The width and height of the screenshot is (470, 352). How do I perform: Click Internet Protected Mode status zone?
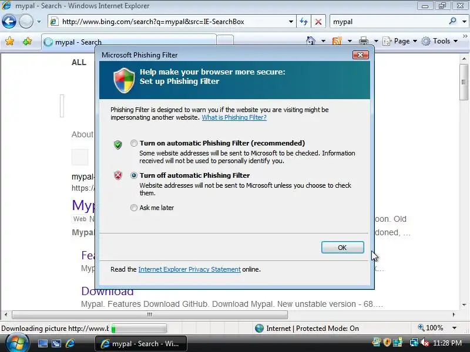click(x=307, y=329)
